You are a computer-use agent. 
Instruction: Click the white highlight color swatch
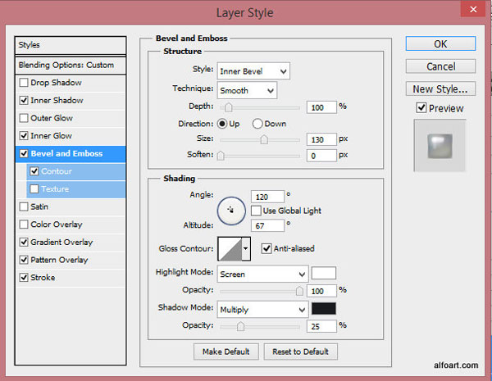tap(324, 273)
